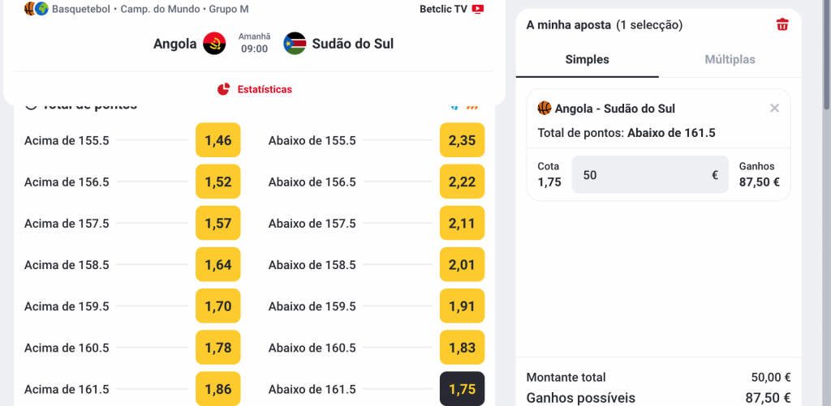The image size is (831, 406).
Task: Select Acima de 161.5 odds 1,86
Action: (x=218, y=389)
